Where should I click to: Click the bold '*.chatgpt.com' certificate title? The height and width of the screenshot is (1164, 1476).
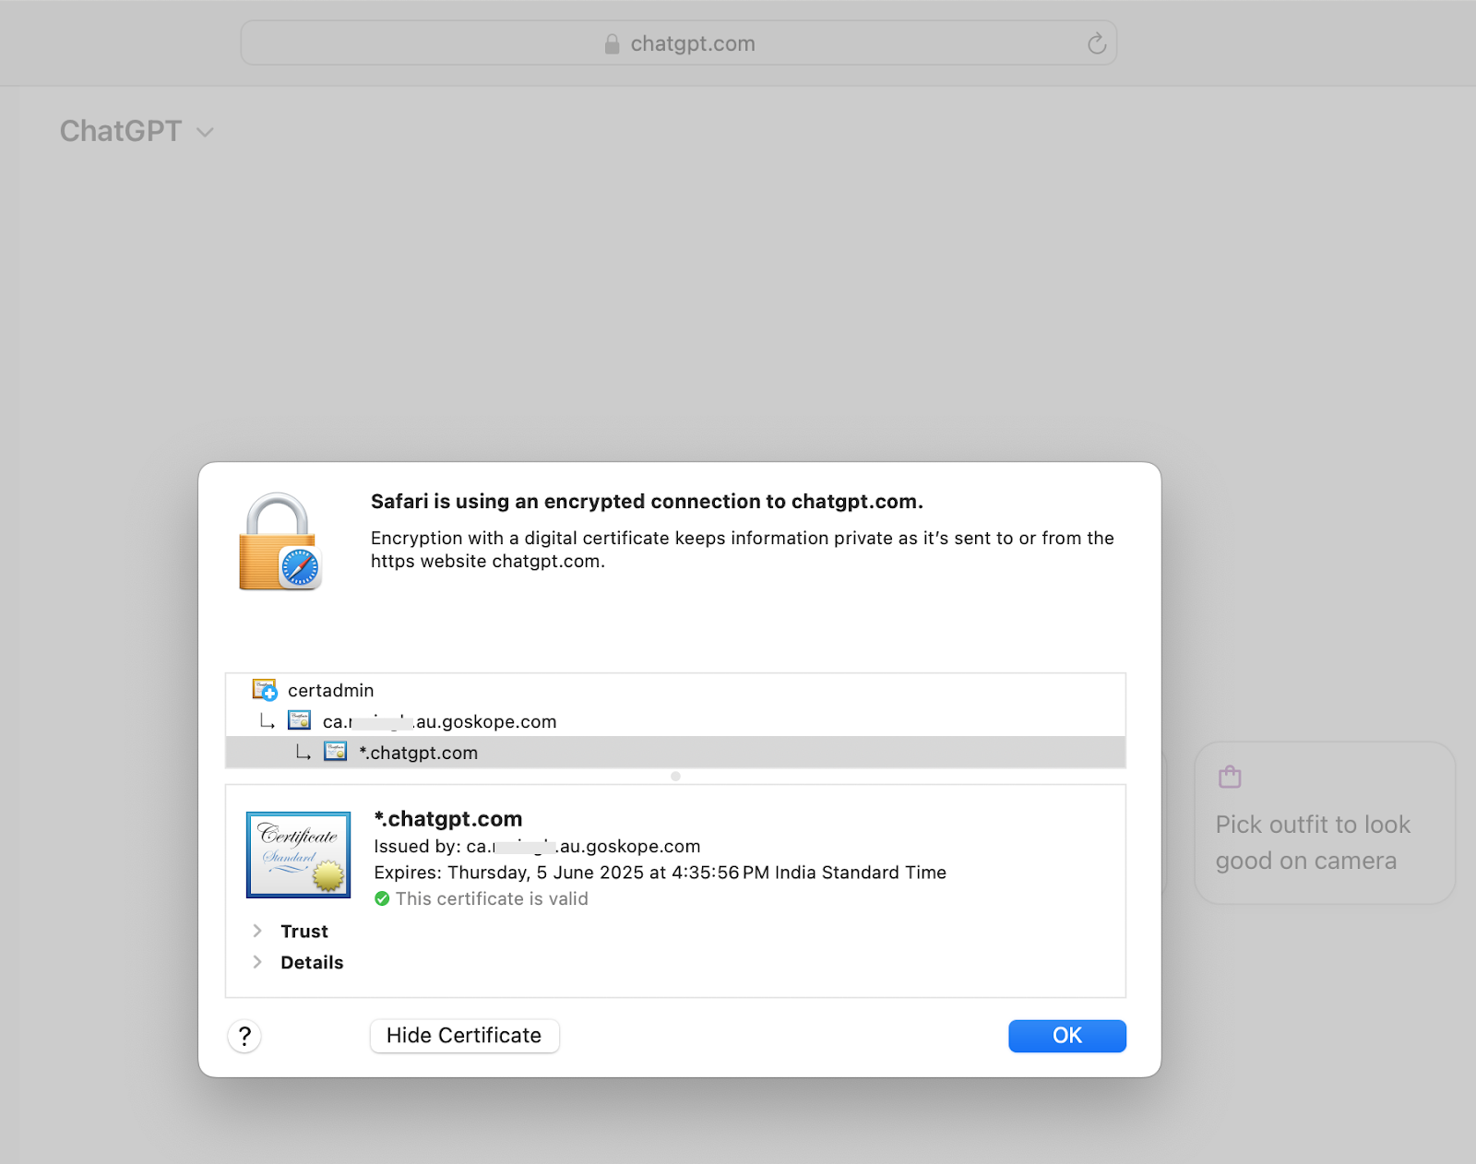pyautogui.click(x=448, y=819)
